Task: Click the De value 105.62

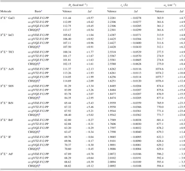Action: 67,35
